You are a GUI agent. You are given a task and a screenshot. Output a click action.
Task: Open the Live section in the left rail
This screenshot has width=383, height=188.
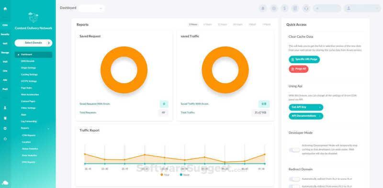click(x=5, y=71)
